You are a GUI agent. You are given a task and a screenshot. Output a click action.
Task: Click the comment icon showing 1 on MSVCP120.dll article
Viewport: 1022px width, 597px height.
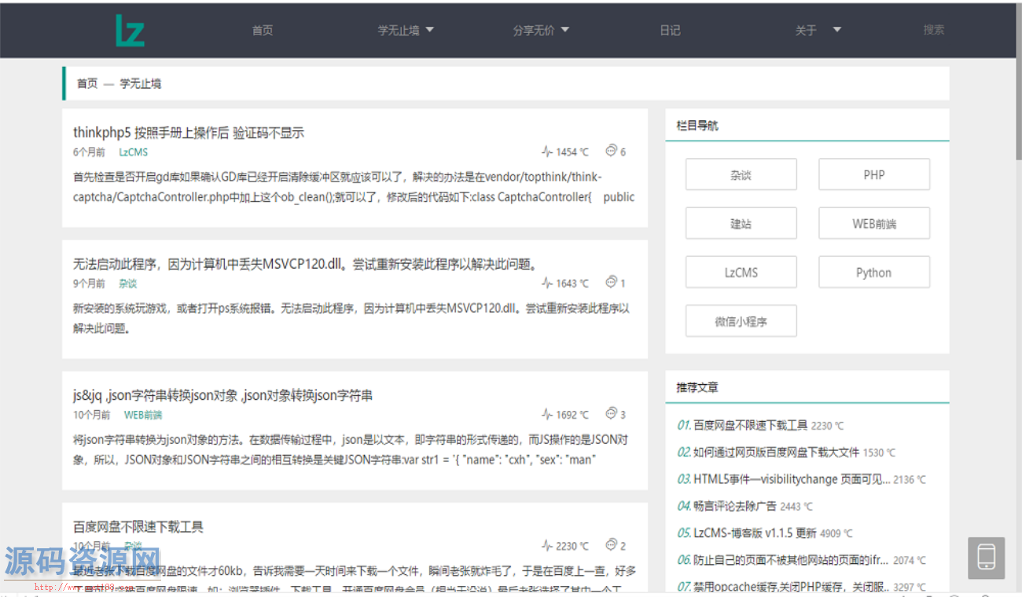pyautogui.click(x=612, y=282)
